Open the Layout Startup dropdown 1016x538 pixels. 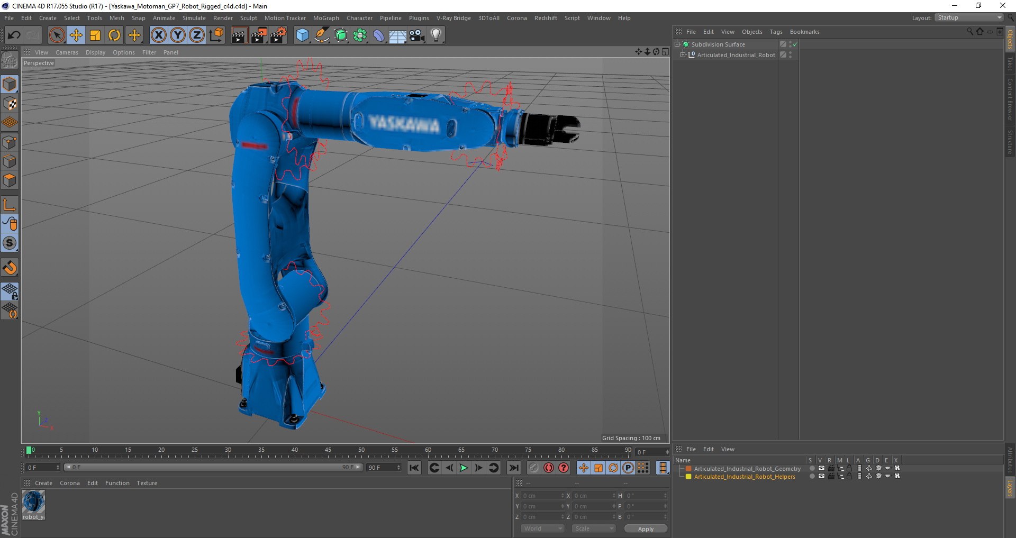(969, 17)
